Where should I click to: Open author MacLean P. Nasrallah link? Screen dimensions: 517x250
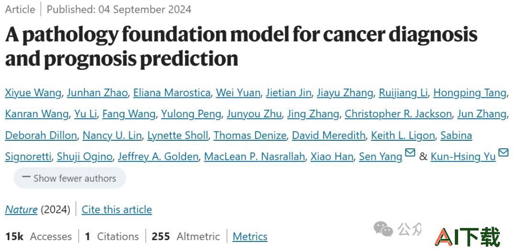pyautogui.click(x=255, y=156)
